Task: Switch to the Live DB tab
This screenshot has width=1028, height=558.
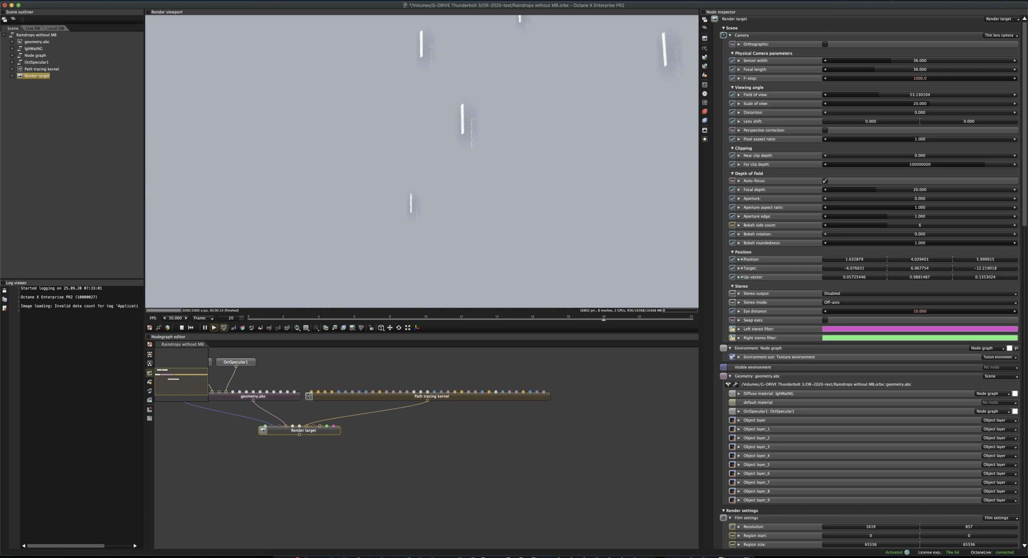Action: point(33,28)
